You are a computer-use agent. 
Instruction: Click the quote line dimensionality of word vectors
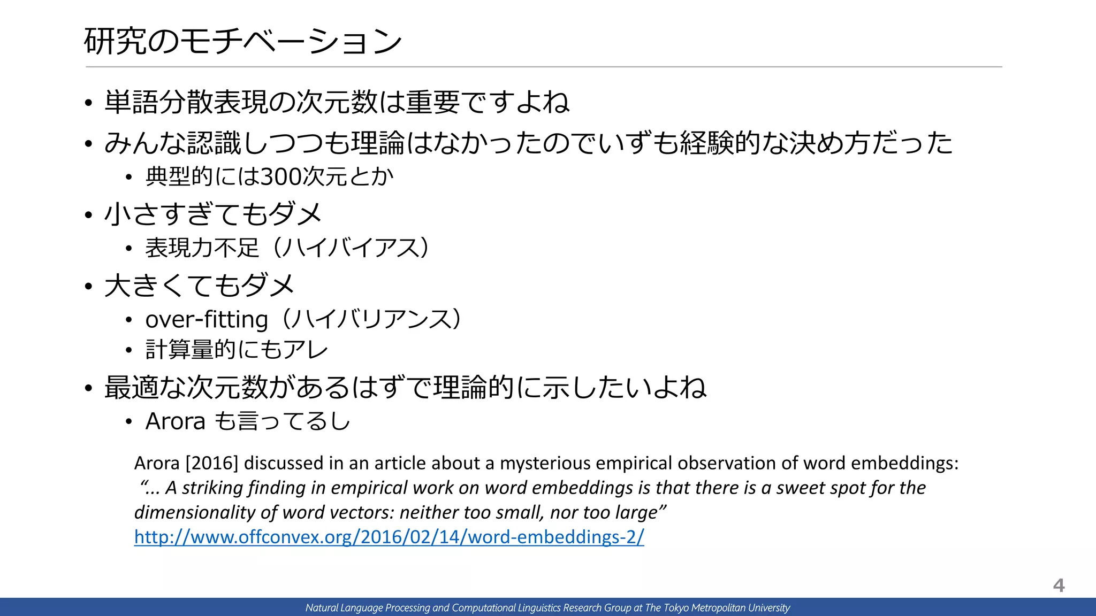pyautogui.click(x=400, y=512)
